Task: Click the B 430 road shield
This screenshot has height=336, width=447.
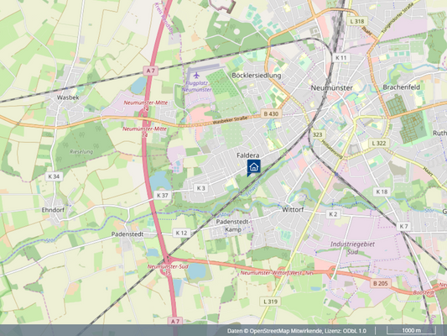Action: pyautogui.click(x=271, y=113)
